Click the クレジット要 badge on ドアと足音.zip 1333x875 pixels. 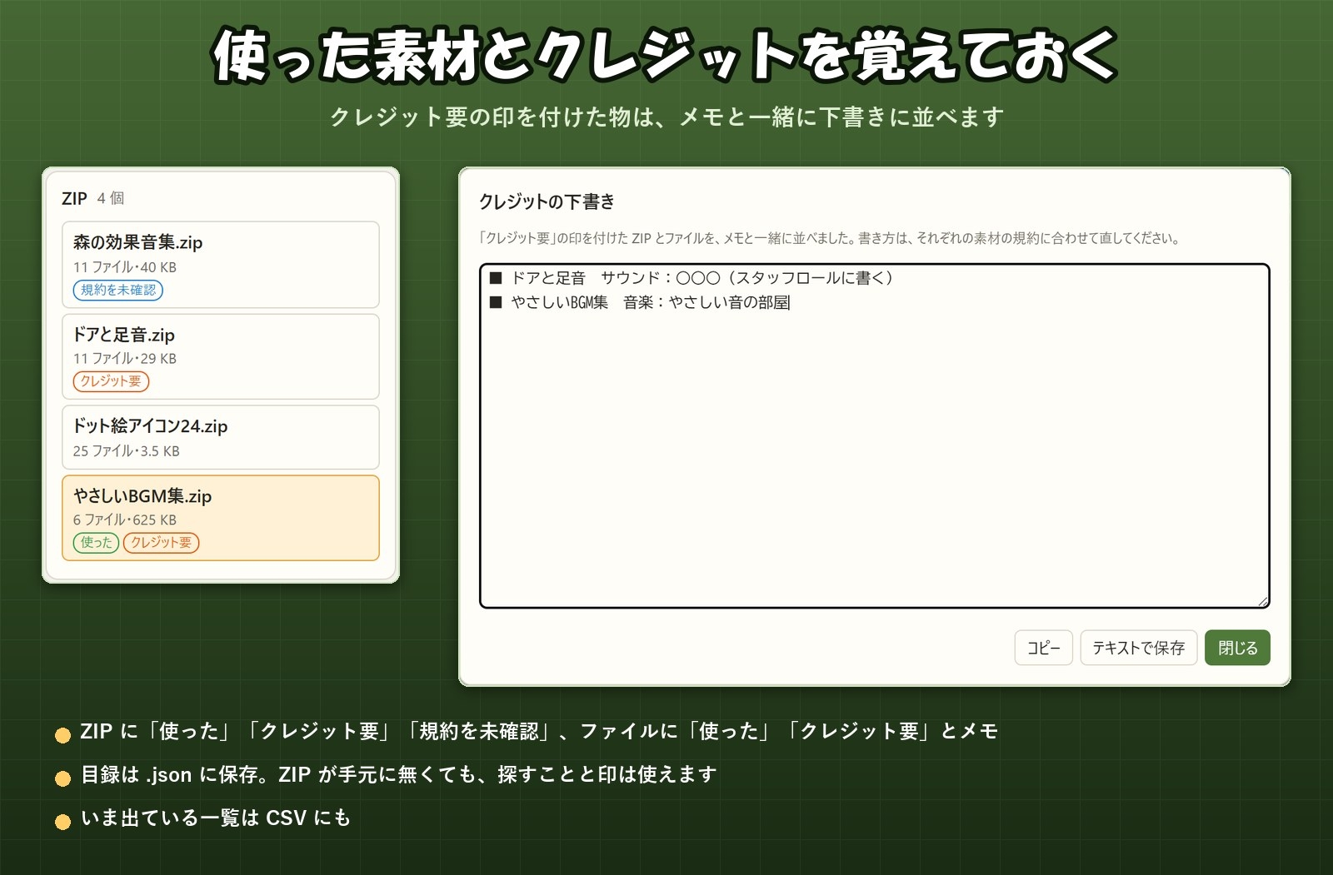tap(111, 381)
